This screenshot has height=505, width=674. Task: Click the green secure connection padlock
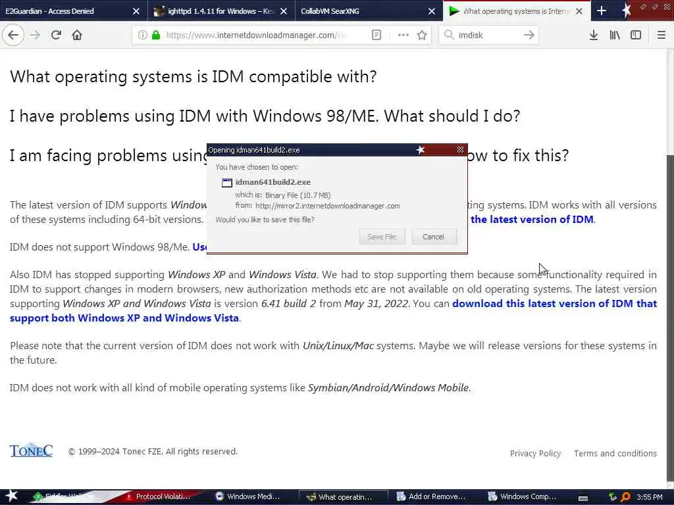pyautogui.click(x=156, y=36)
